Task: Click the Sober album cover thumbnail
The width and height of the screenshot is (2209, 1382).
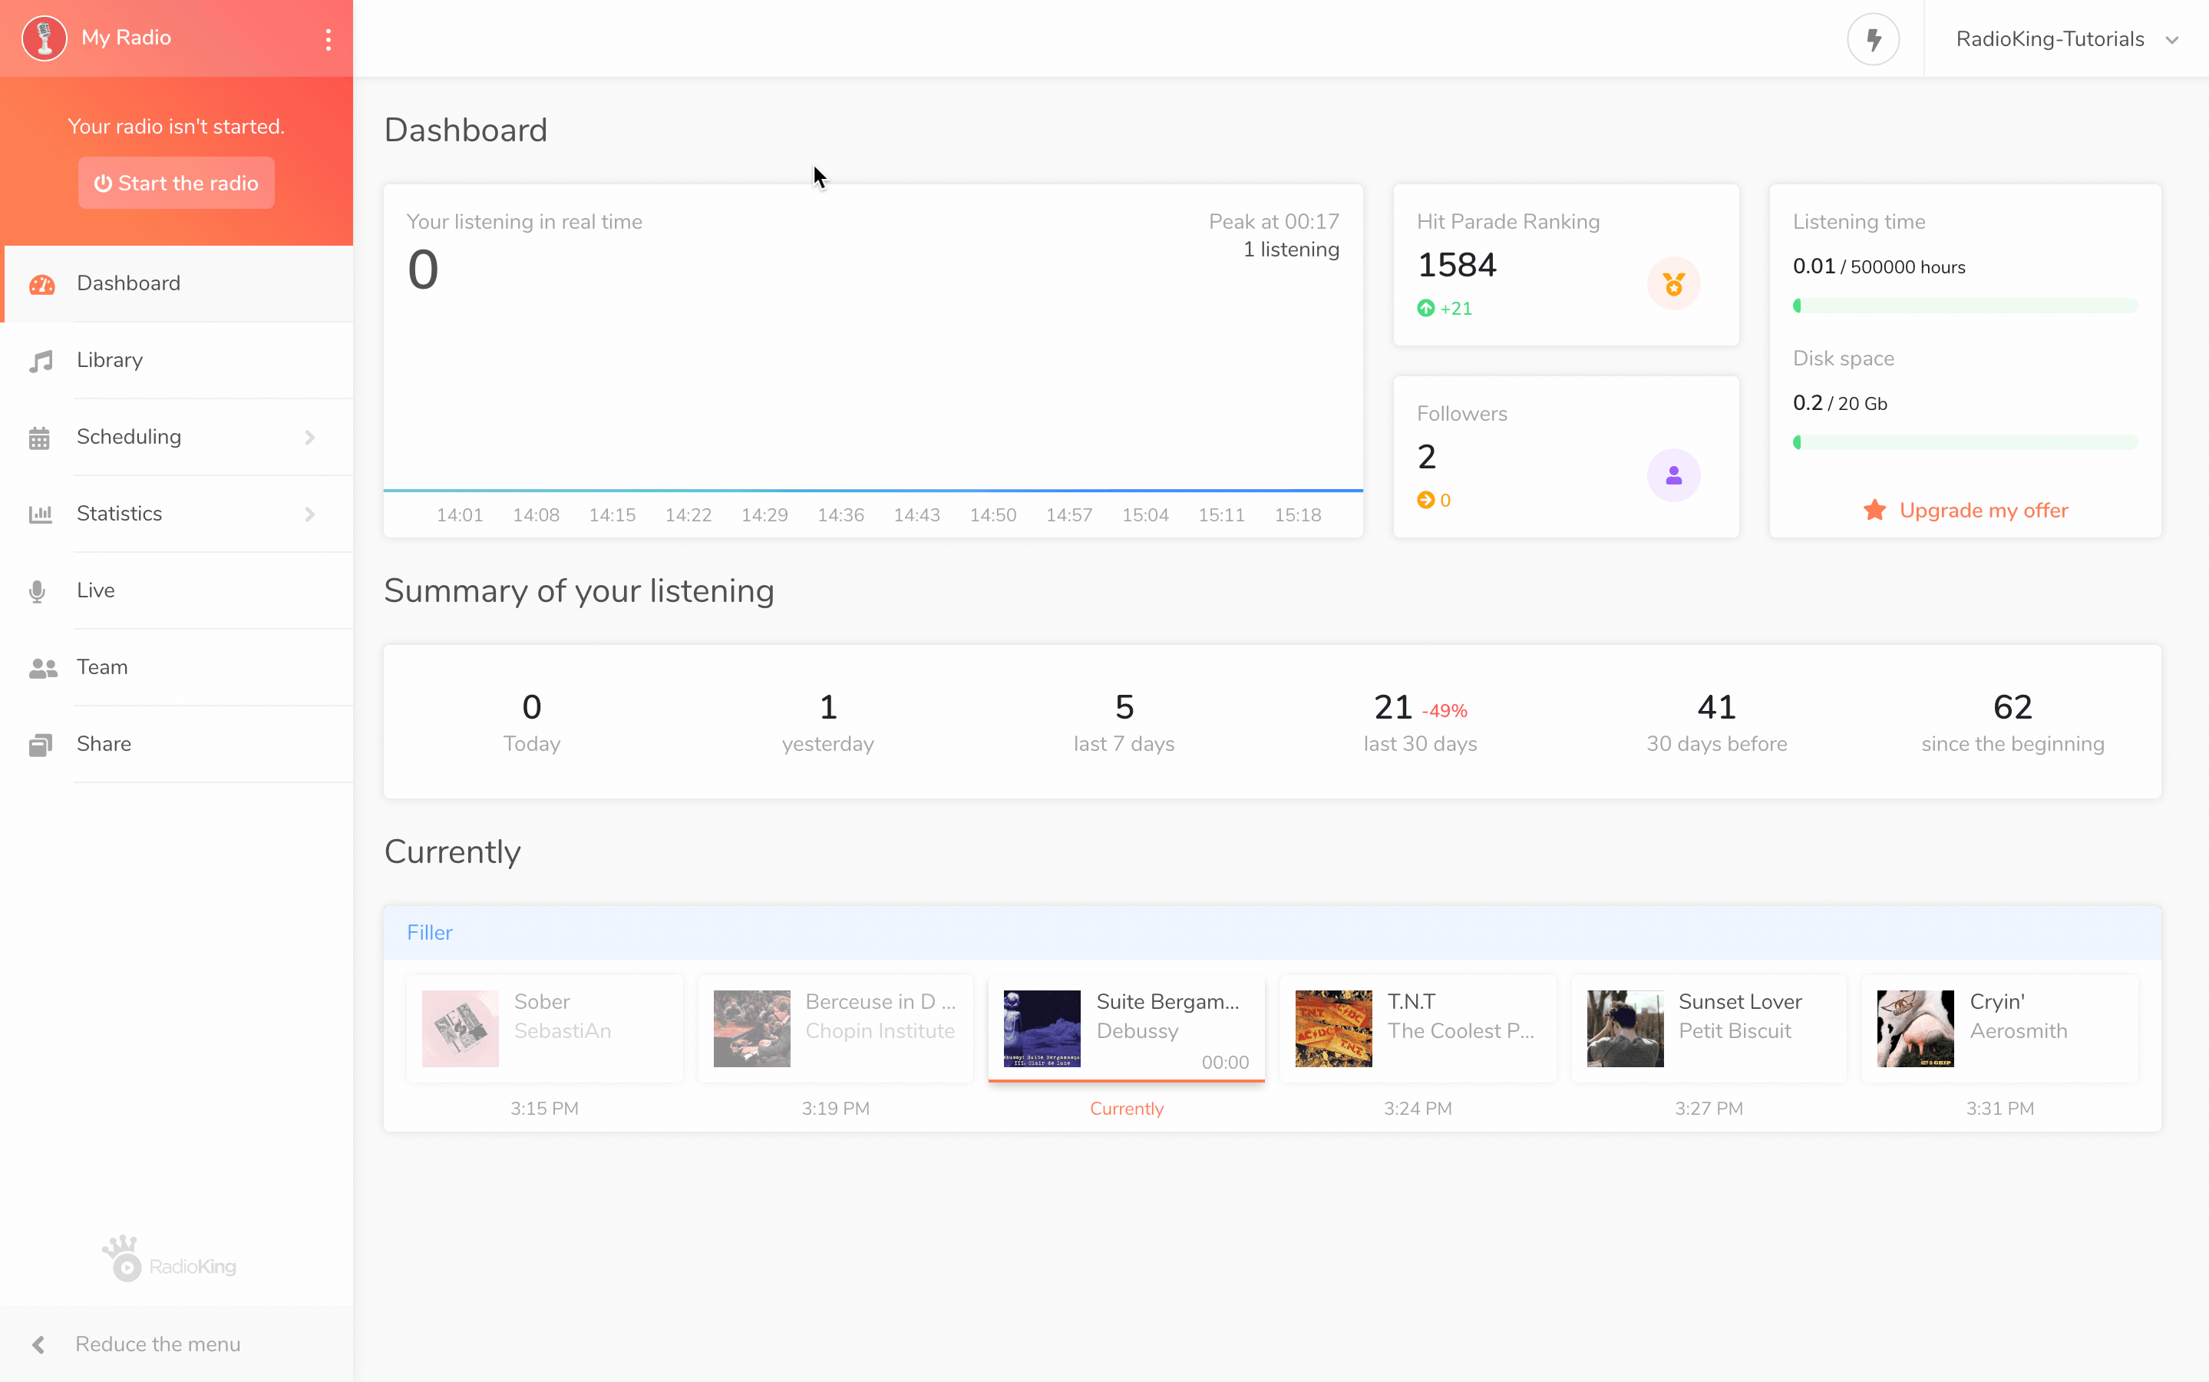Action: coord(461,1029)
